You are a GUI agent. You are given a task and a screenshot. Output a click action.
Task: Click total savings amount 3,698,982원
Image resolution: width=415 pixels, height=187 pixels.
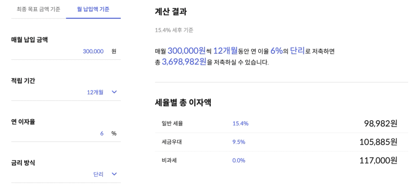click(x=184, y=62)
